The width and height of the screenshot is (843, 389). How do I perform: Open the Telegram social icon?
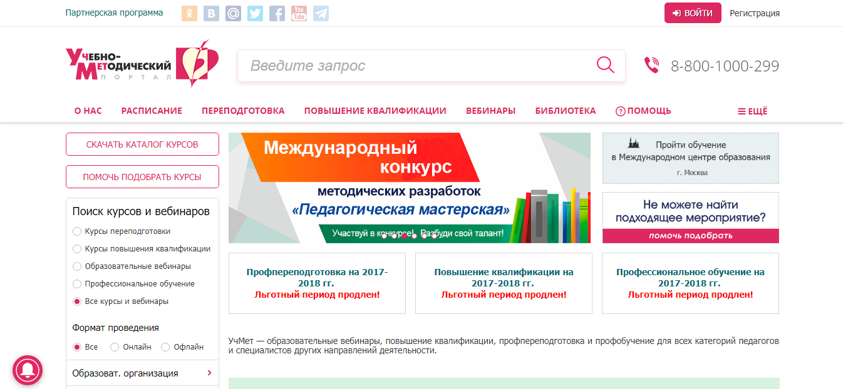coord(321,13)
